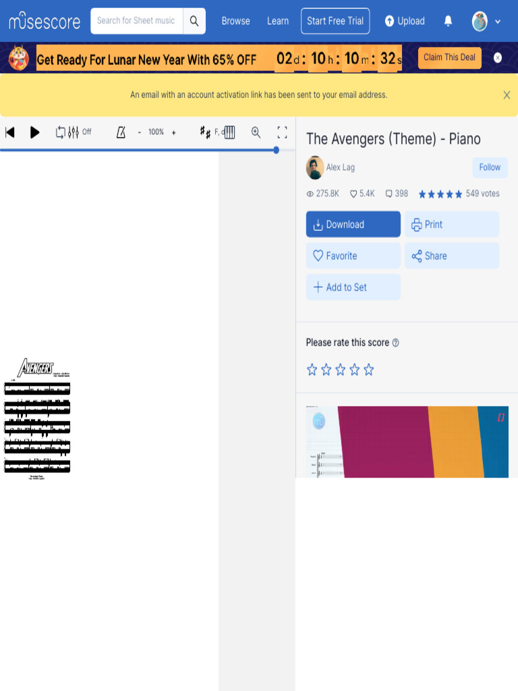The height and width of the screenshot is (691, 518).
Task: Rewind score to the beginning
Action: pyautogui.click(x=10, y=132)
